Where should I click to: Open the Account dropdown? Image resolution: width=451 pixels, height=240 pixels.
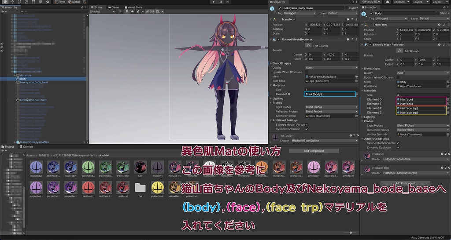click(x=401, y=2)
